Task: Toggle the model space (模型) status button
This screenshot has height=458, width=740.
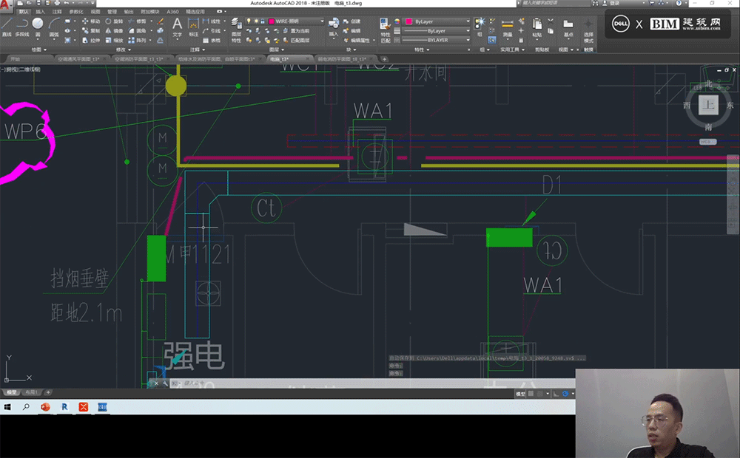Action: [x=519, y=394]
